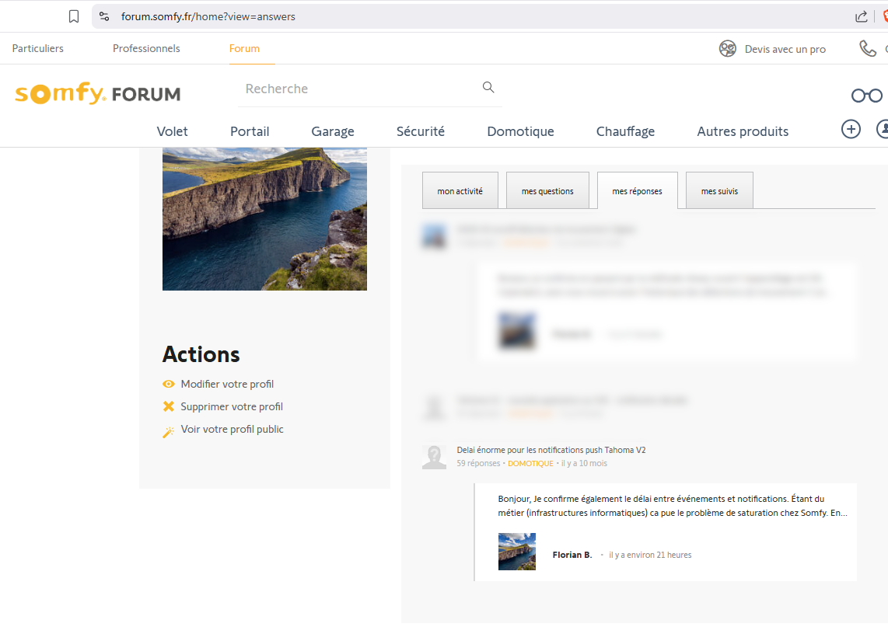This screenshot has height=627, width=888.
Task: Open the mes suivis tab
Action: pos(719,191)
